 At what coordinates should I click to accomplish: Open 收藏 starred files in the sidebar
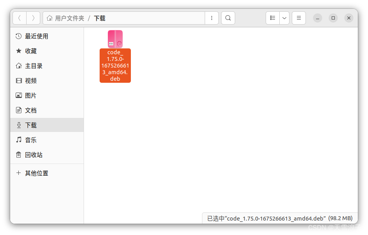point(47,51)
